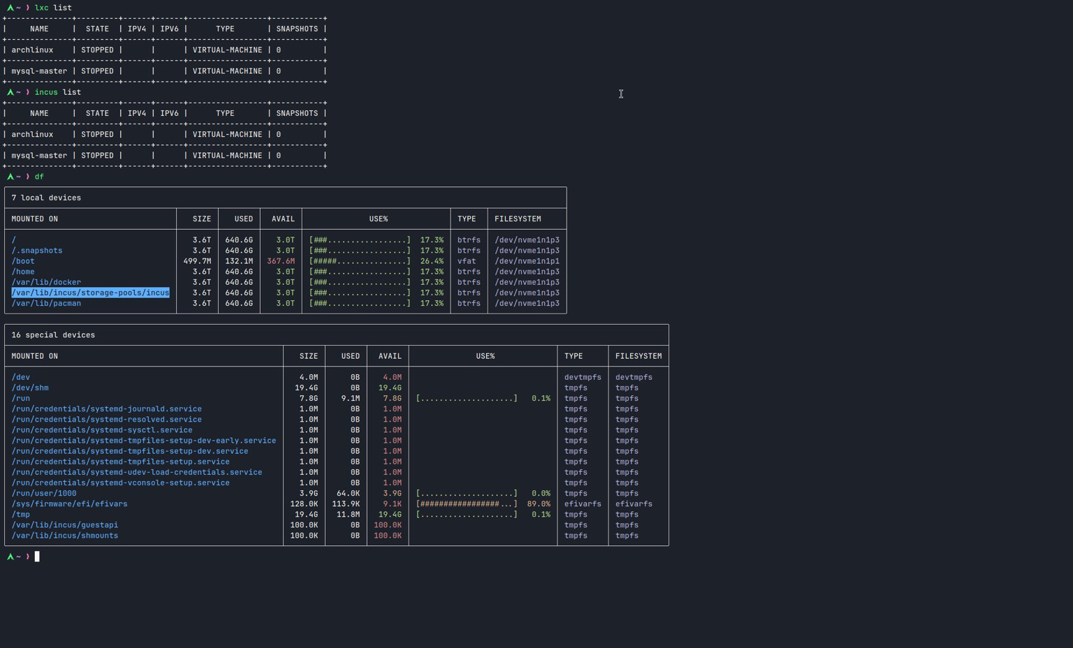Viewport: 1073px width, 648px height.
Task: Click the 9.1M used value for /run
Action: pyautogui.click(x=351, y=398)
